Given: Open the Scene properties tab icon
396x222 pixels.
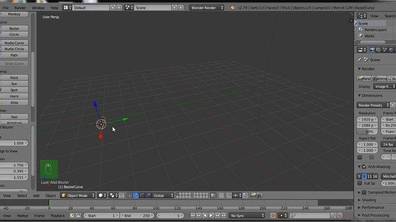Looking at the screenshot, I should 385,50.
